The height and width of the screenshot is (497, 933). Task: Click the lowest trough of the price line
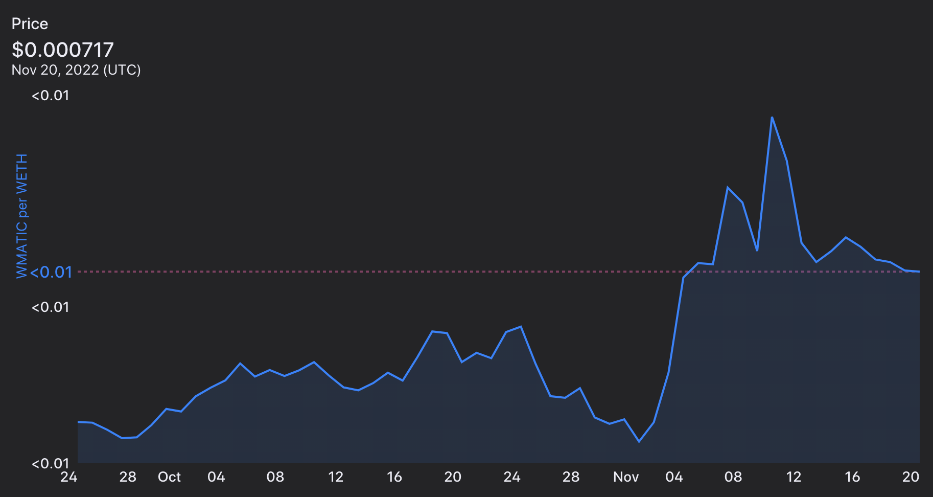(639, 441)
